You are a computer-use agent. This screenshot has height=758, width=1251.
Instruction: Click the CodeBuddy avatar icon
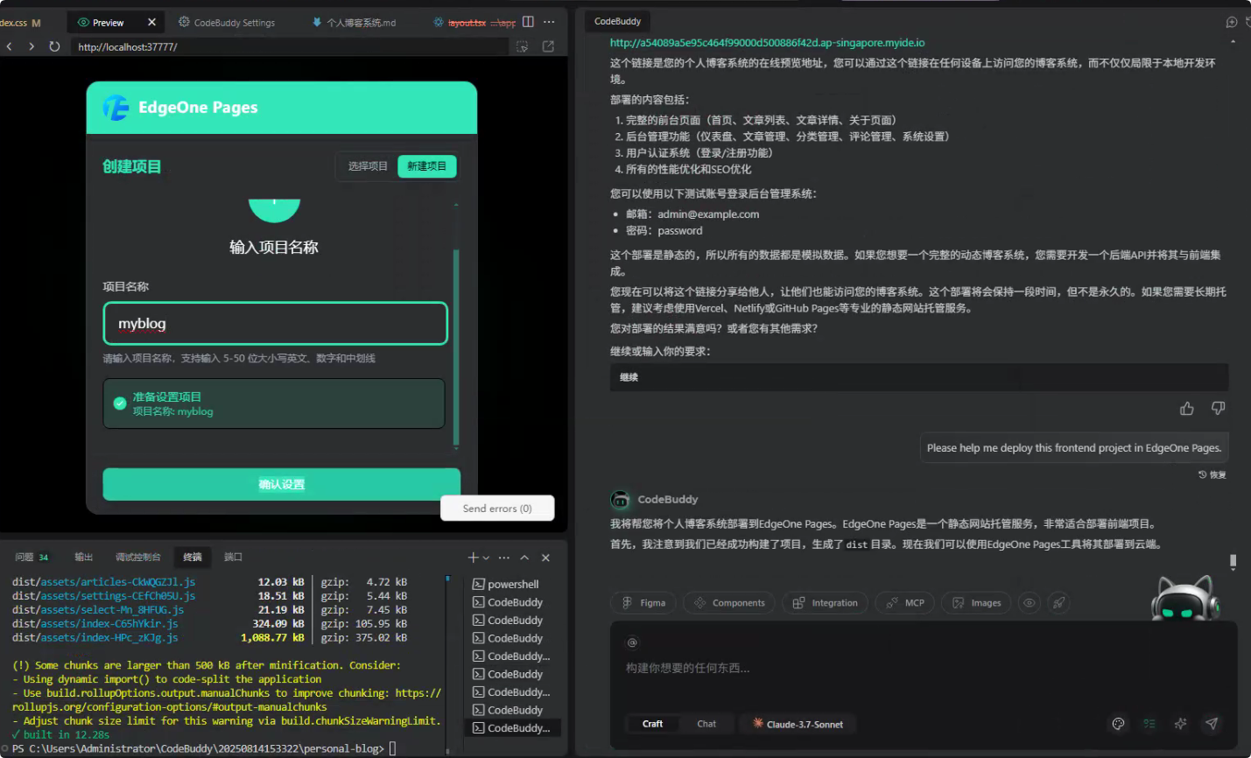point(620,500)
